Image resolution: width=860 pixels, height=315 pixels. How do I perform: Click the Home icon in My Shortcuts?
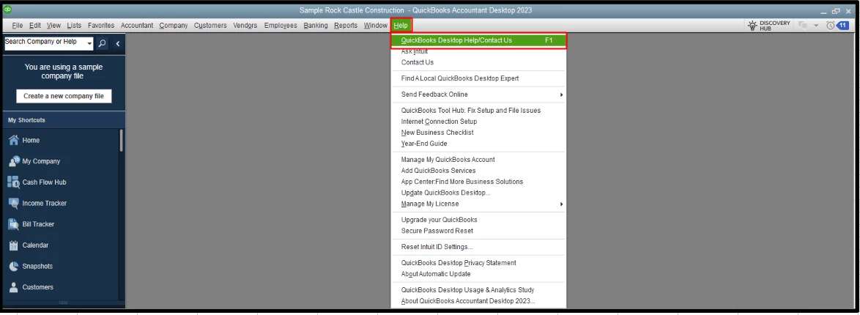point(14,141)
